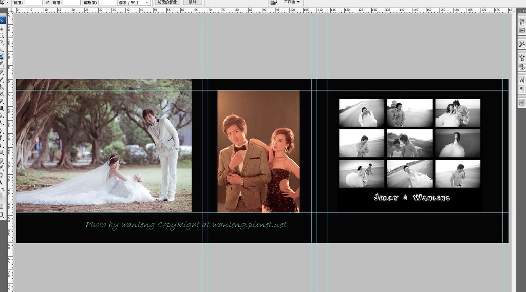Open the Character panel icon
Image resolution: width=526 pixels, height=292 pixels.
[522, 81]
